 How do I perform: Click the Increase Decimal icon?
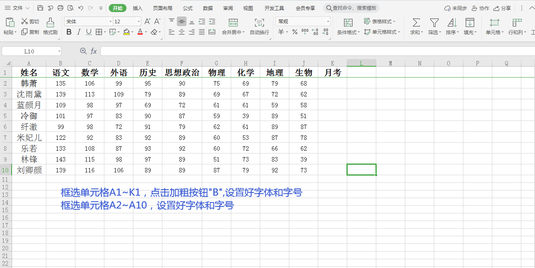coord(315,32)
